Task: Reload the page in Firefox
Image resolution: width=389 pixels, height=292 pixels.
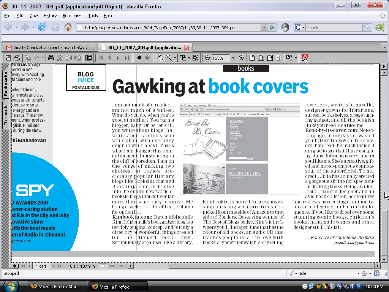Action: (42, 27)
